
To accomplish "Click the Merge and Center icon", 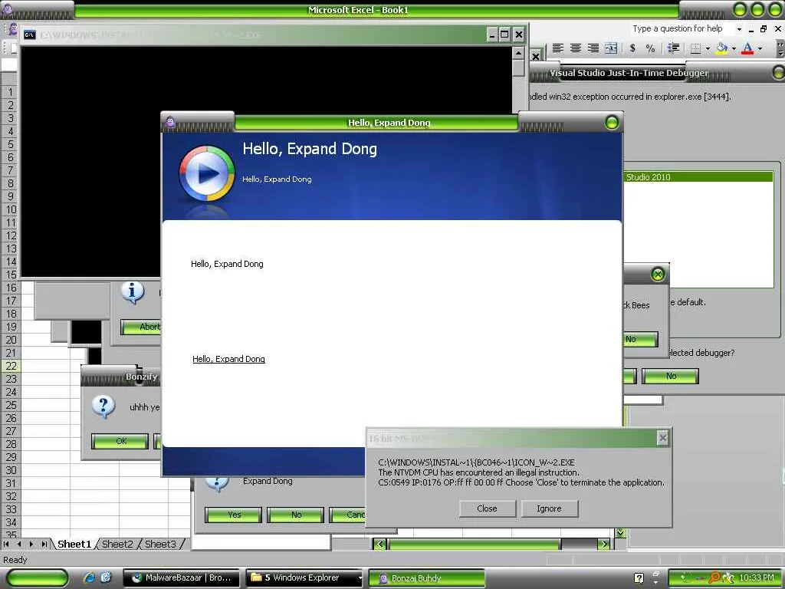I will [611, 48].
